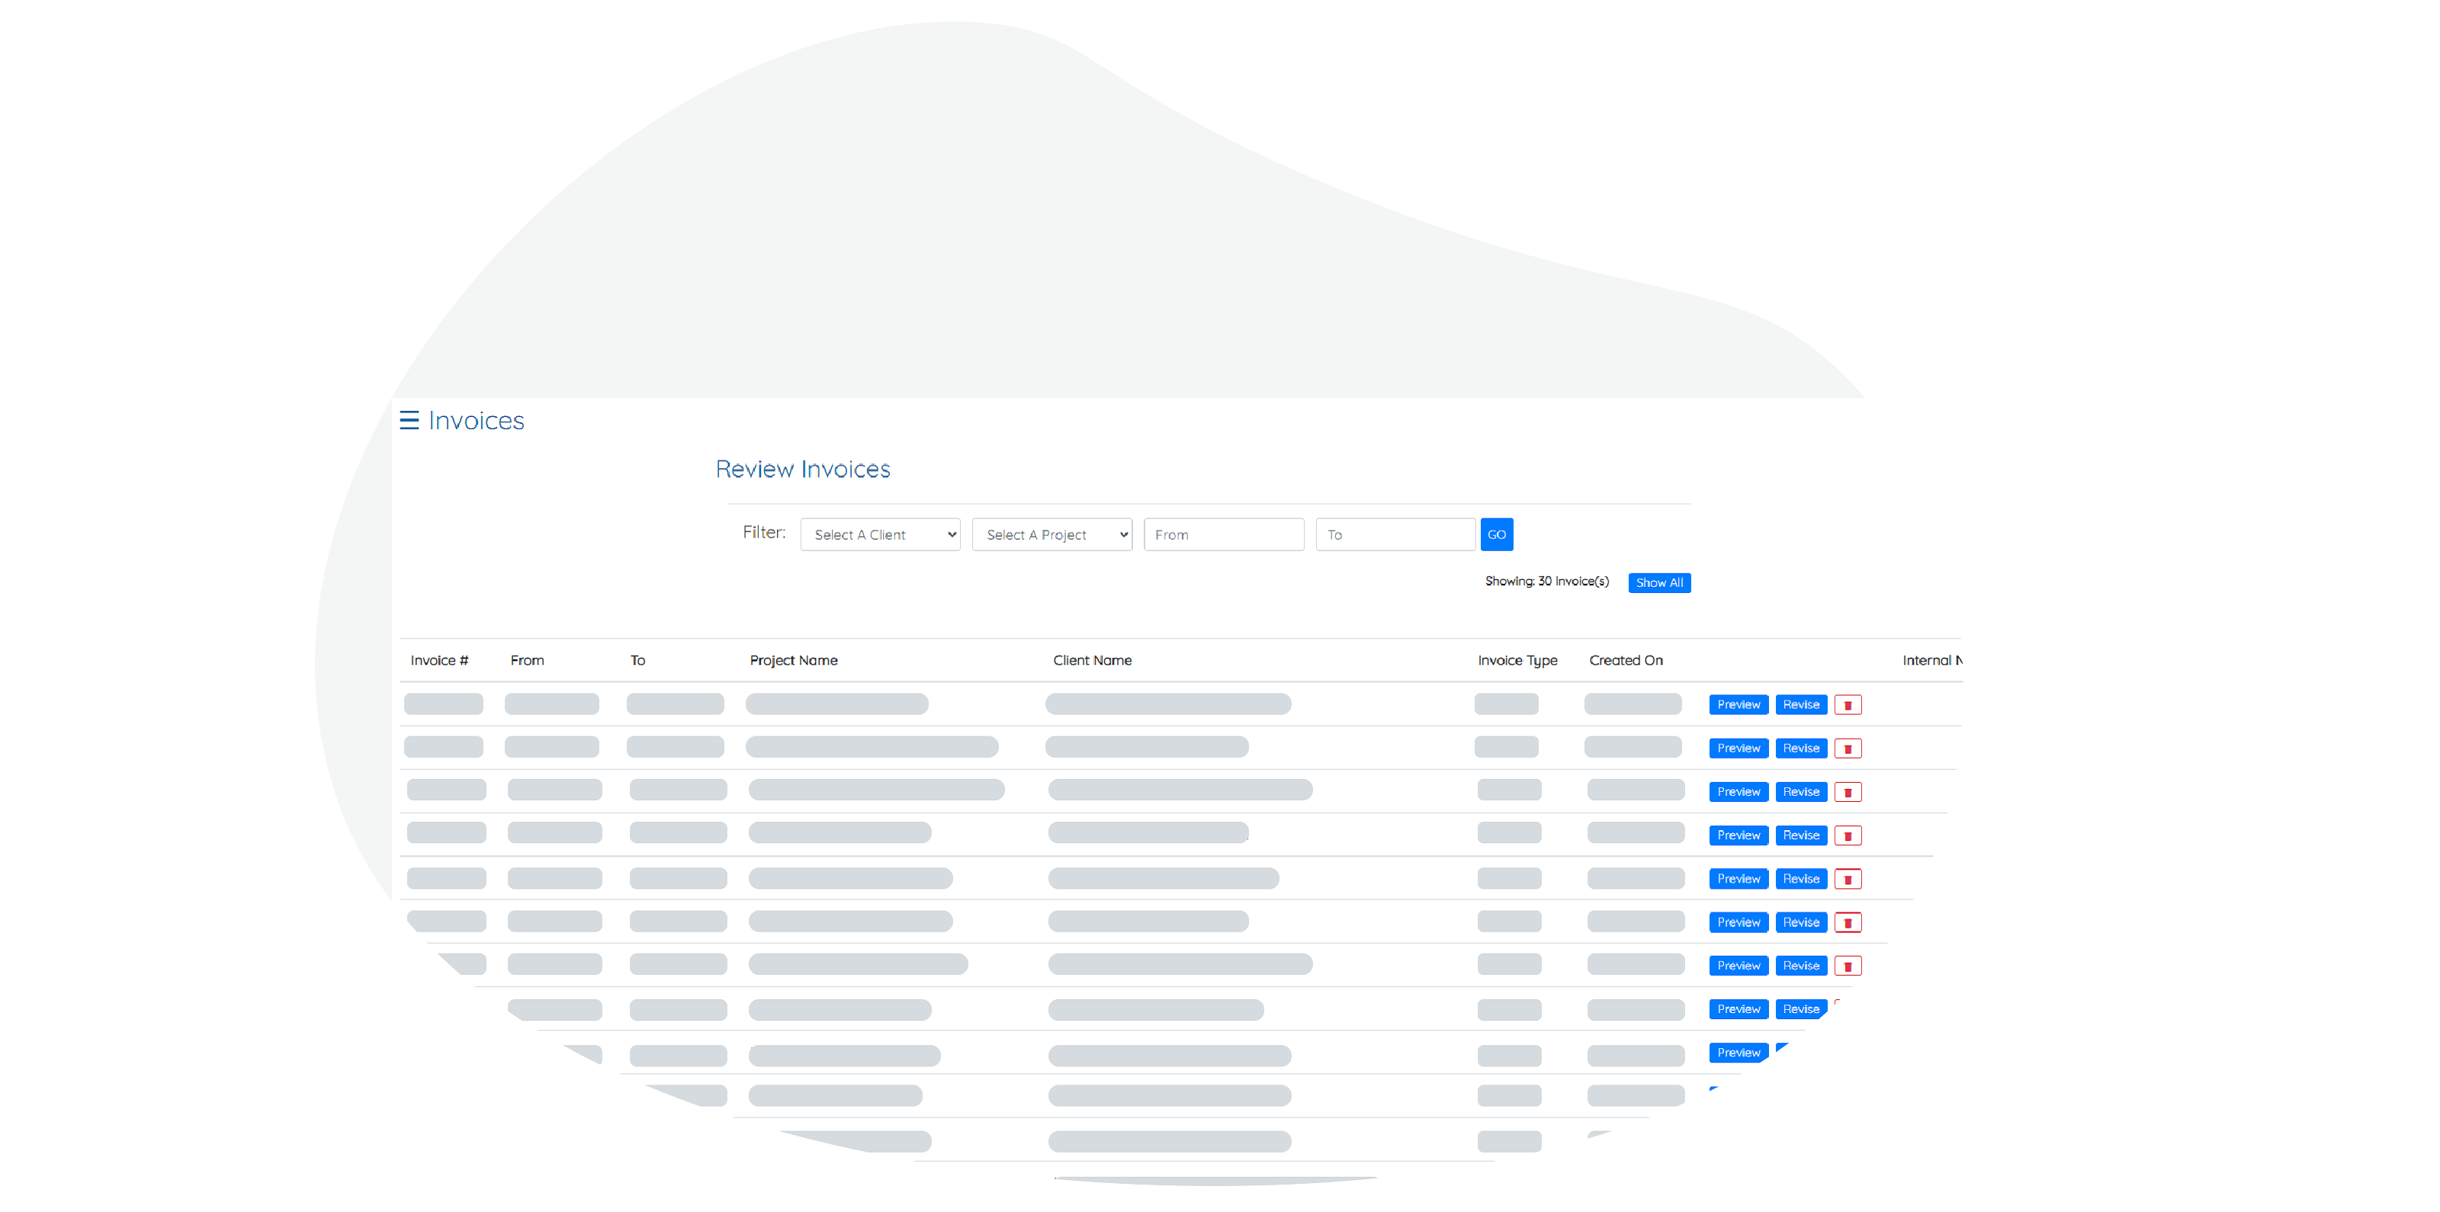Revise the second row's invoice

[x=1800, y=748]
